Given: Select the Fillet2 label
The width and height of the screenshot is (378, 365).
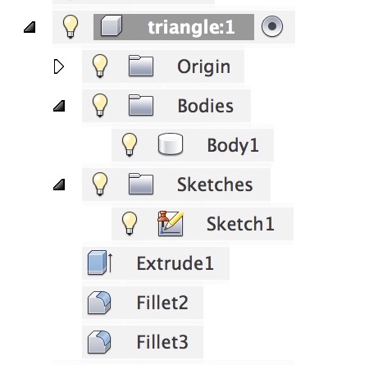Looking at the screenshot, I should [162, 303].
